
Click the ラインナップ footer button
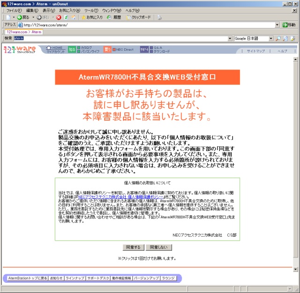click(x=75, y=278)
